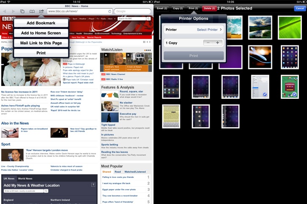The image size is (307, 204).
Task: Open Round, square, star feature link
Action: coord(132,91)
